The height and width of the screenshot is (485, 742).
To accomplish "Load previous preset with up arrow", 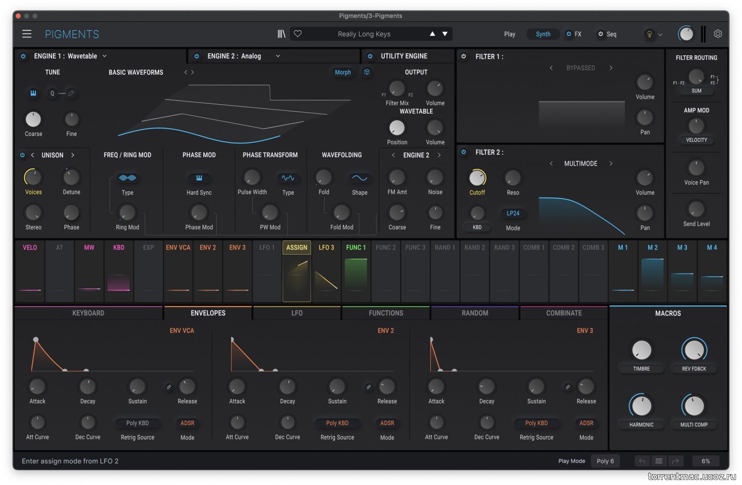I will click(432, 34).
